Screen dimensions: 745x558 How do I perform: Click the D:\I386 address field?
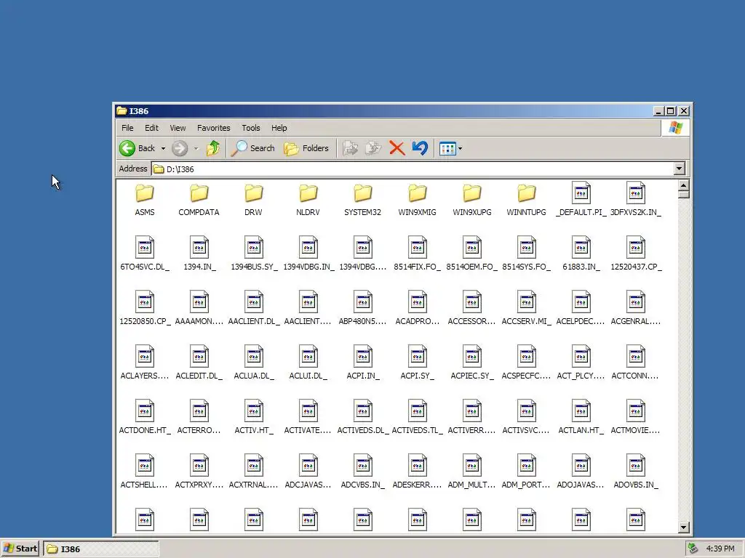(413, 169)
